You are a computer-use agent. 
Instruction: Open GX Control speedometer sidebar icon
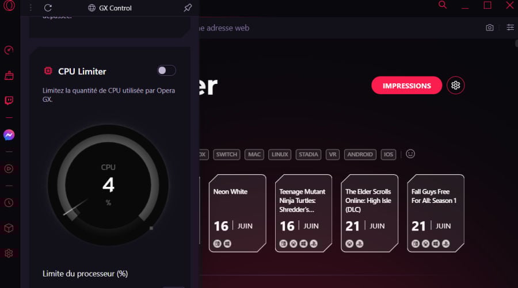pyautogui.click(x=9, y=50)
